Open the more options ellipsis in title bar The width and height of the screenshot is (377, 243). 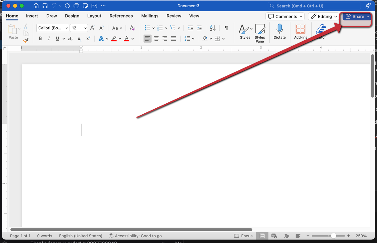(x=103, y=6)
